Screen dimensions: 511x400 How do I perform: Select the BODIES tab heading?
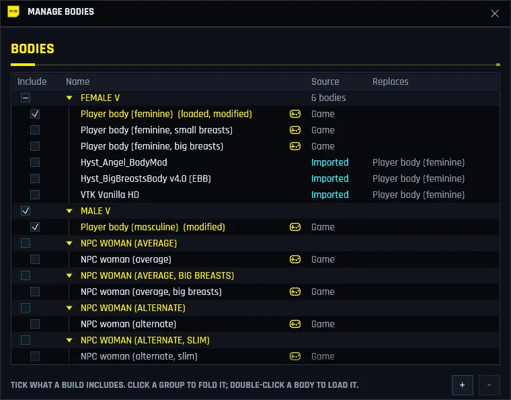[32, 49]
